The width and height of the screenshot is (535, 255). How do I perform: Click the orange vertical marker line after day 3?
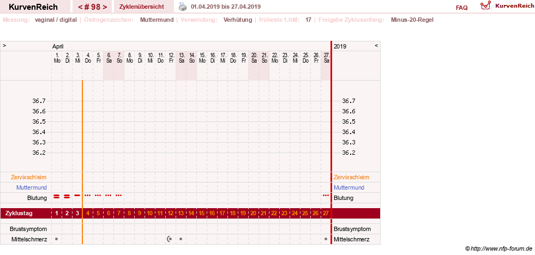tap(82, 162)
